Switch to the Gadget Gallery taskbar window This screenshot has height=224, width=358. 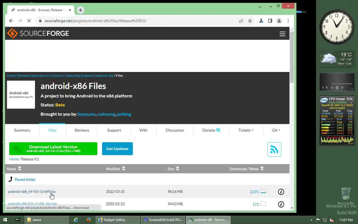click(x=118, y=220)
